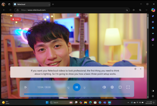Open a new browser tab
This screenshot has width=157, height=106.
point(53,4)
